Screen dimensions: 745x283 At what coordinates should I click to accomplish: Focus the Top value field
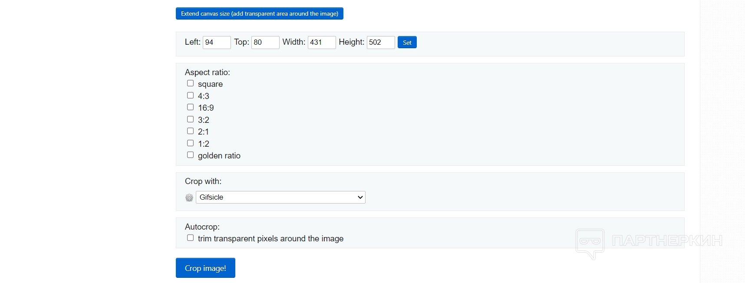(265, 43)
